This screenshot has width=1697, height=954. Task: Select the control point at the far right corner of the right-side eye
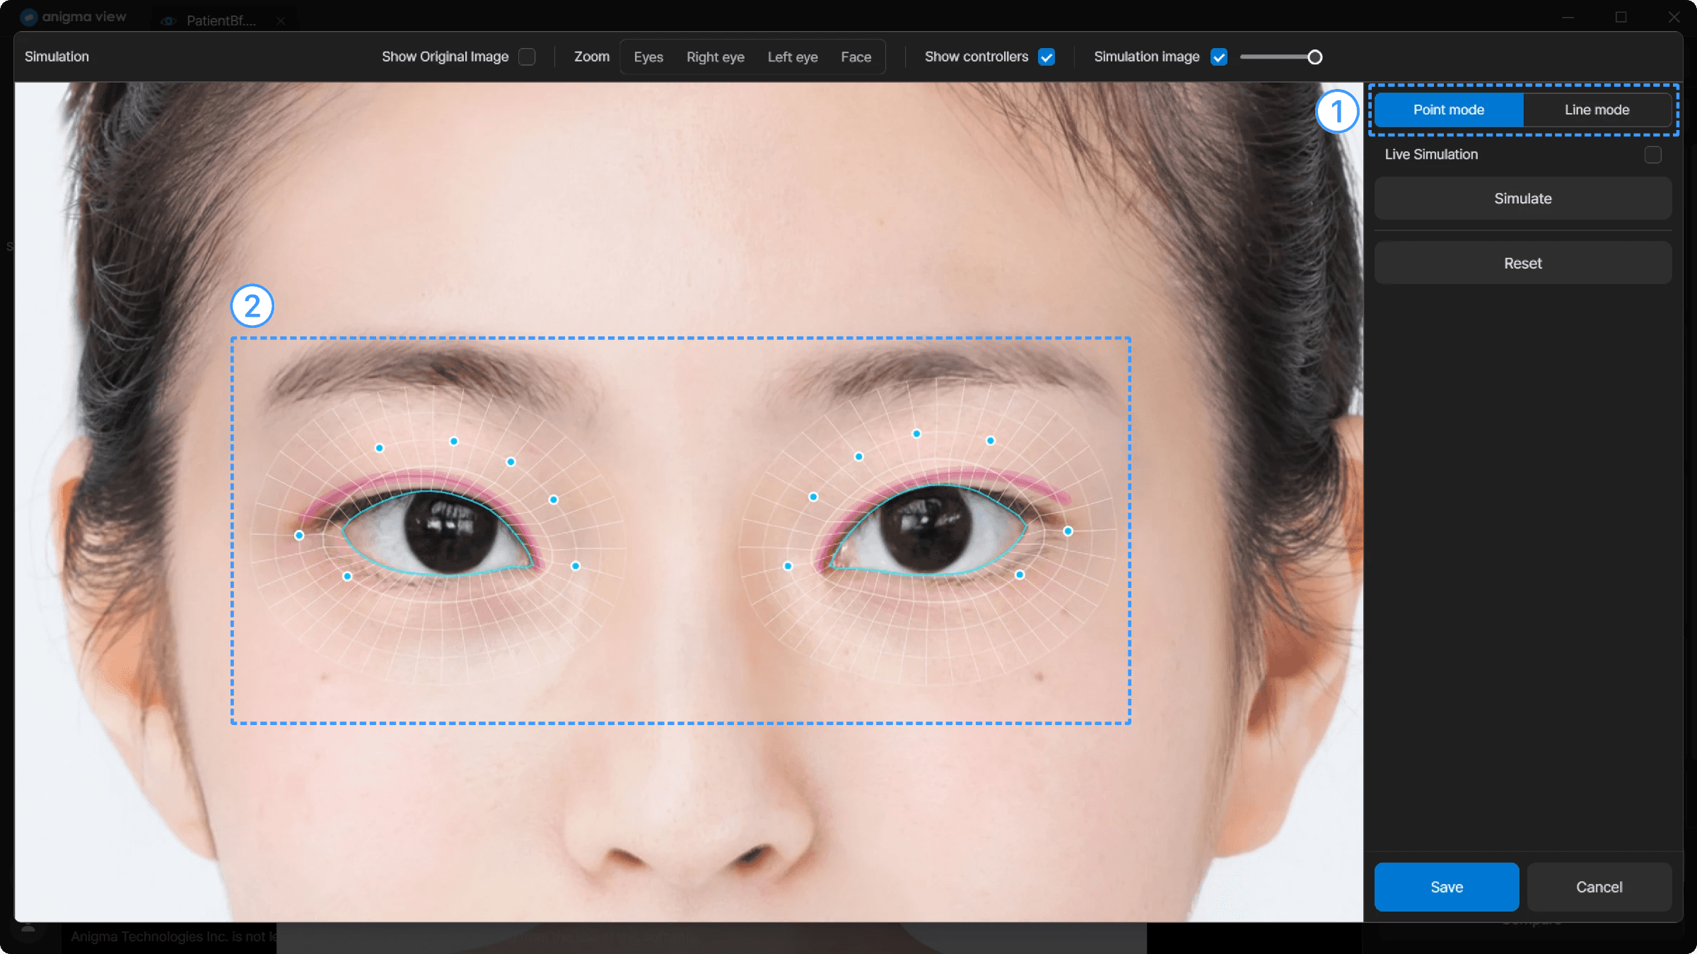pyautogui.click(x=1068, y=531)
